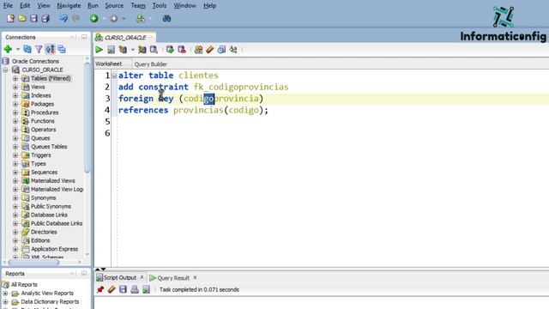Click the Save All icon
Viewport: 549px width, 309px height.
45,19
